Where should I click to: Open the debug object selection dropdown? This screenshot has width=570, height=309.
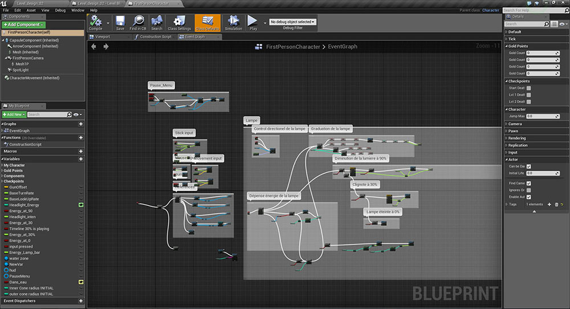click(292, 22)
